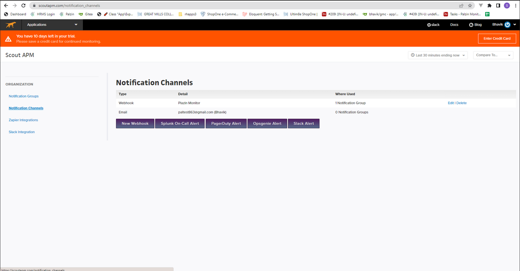Viewport: 520px width, 271px height.
Task: Click the paltest863@gmail.com email detail
Action: click(x=202, y=112)
